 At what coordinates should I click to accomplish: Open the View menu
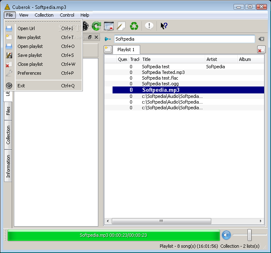24,15
